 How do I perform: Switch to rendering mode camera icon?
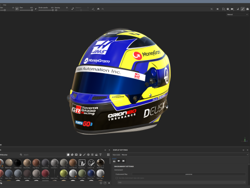tap(247, 9)
